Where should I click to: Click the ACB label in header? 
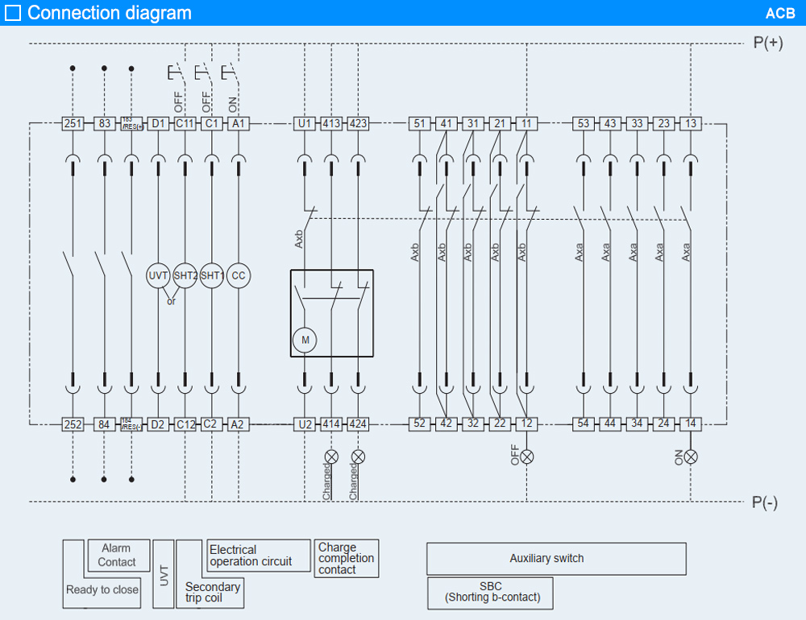coord(779,14)
